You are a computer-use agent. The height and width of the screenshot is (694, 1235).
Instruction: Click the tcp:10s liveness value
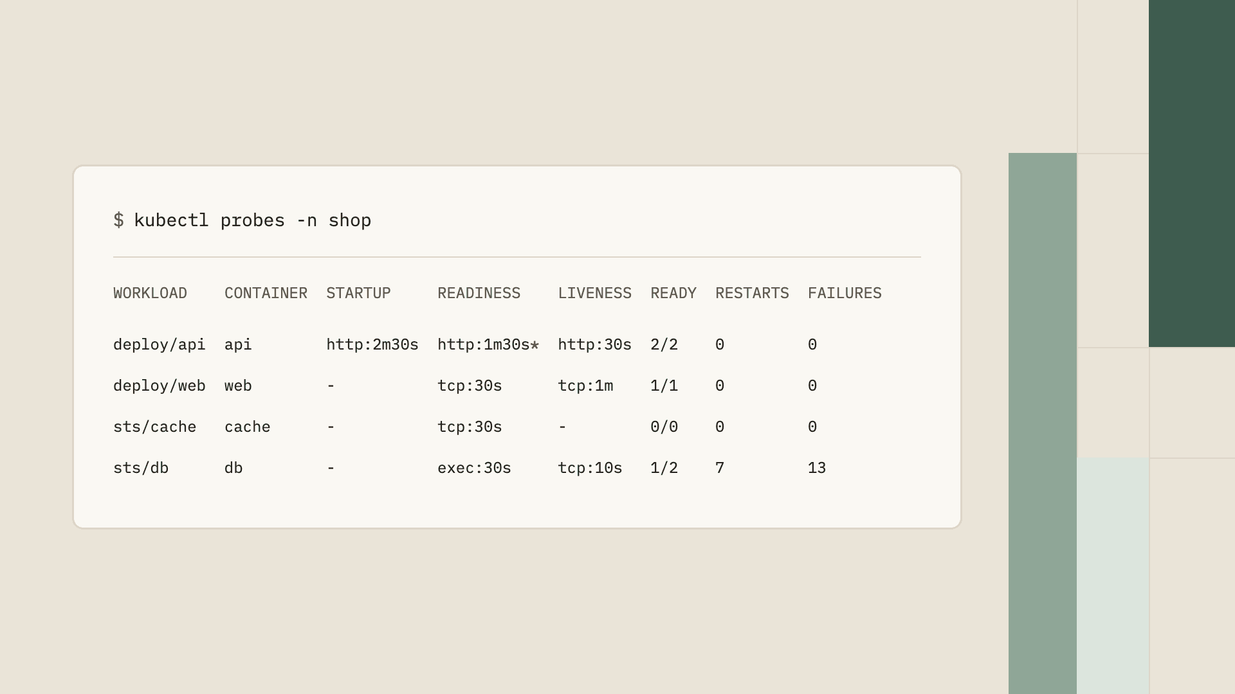(x=590, y=468)
